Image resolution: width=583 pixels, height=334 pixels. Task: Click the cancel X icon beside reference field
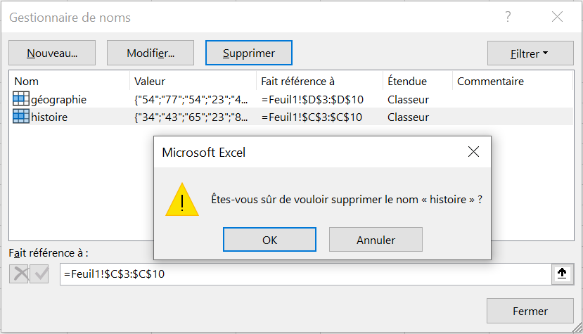(19, 274)
